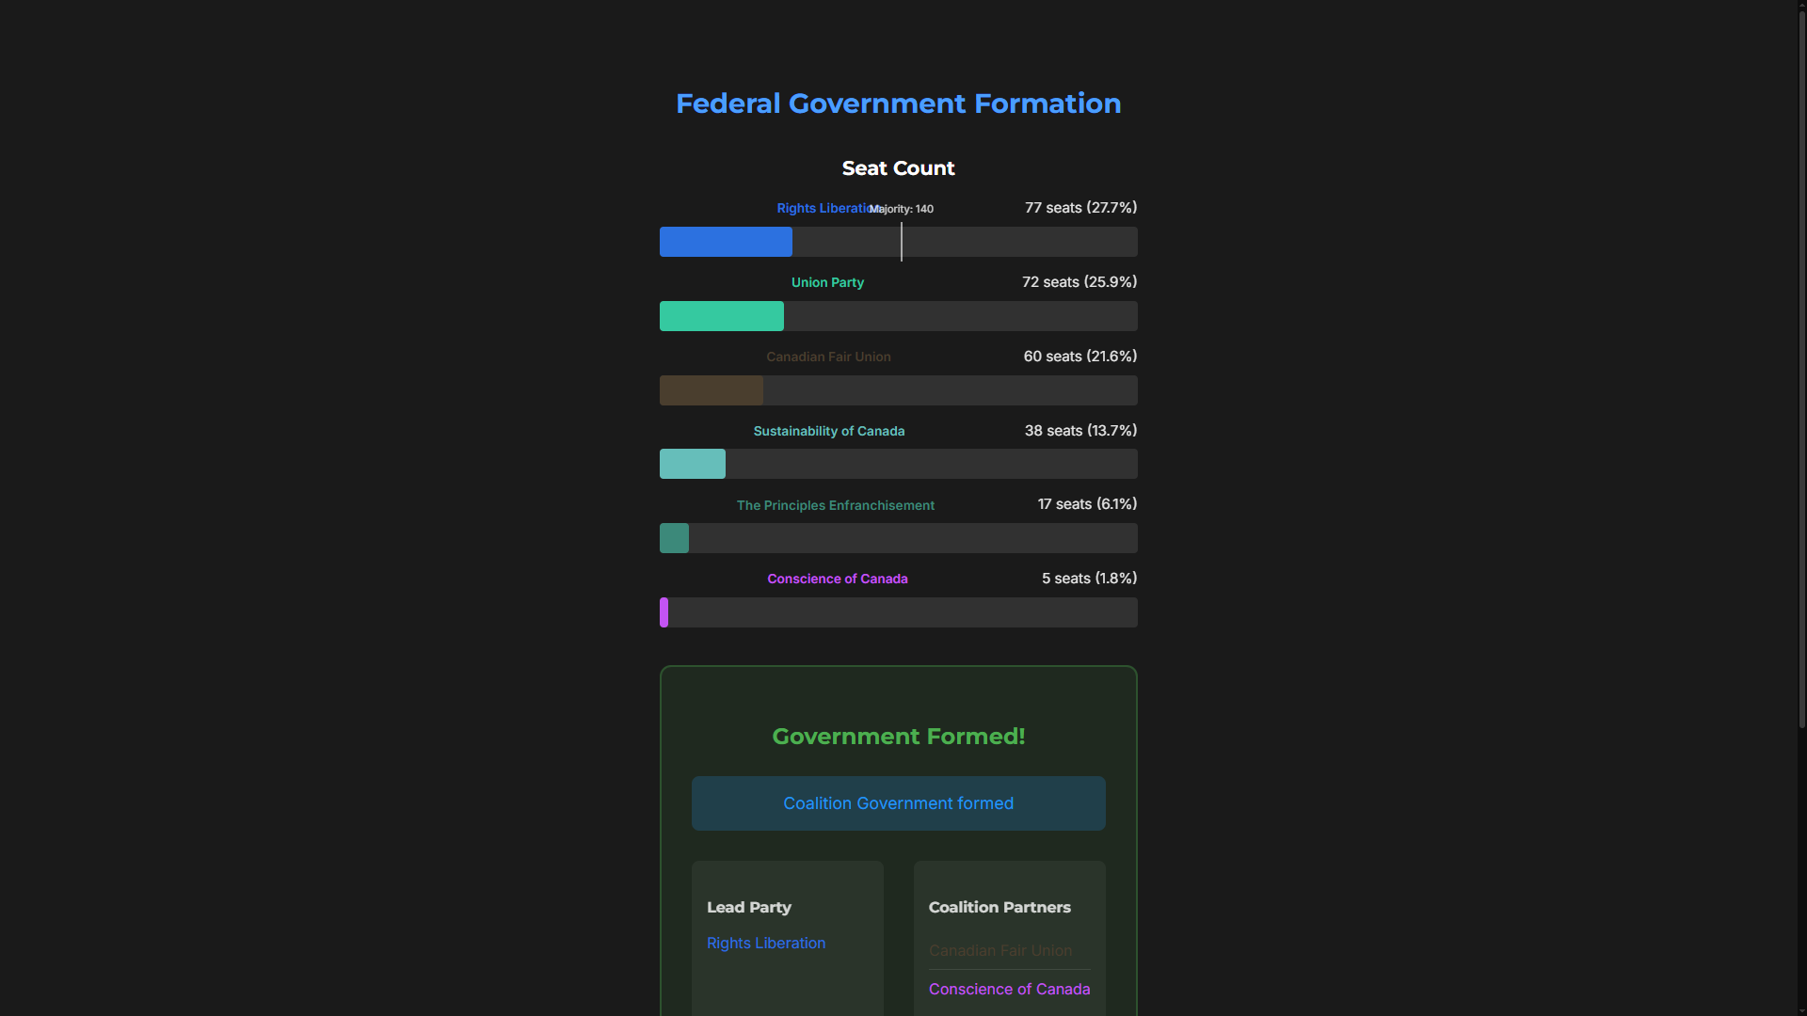Click the page vertical scrollbar
Viewport: 1807px width, 1016px height.
(x=1801, y=376)
